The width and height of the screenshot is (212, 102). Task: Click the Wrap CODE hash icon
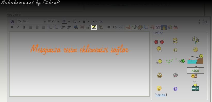coord(109,27)
